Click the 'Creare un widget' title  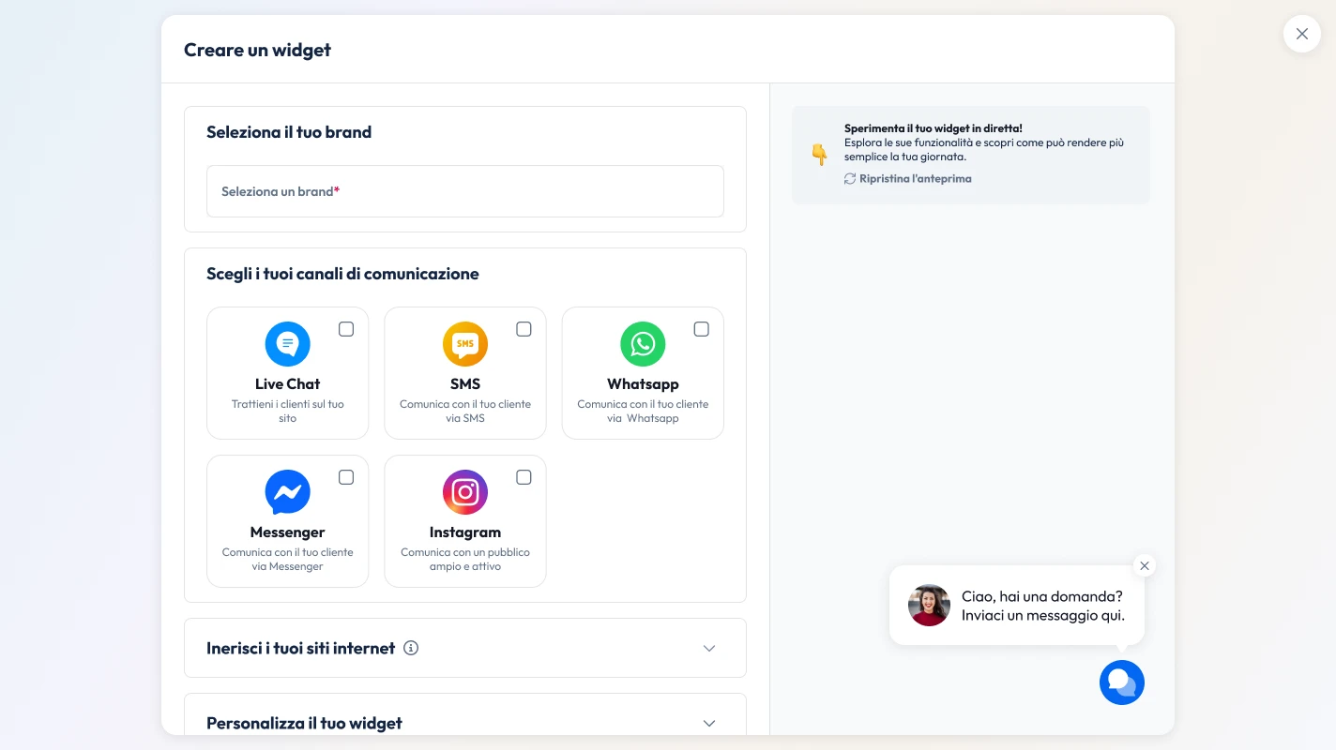click(257, 50)
